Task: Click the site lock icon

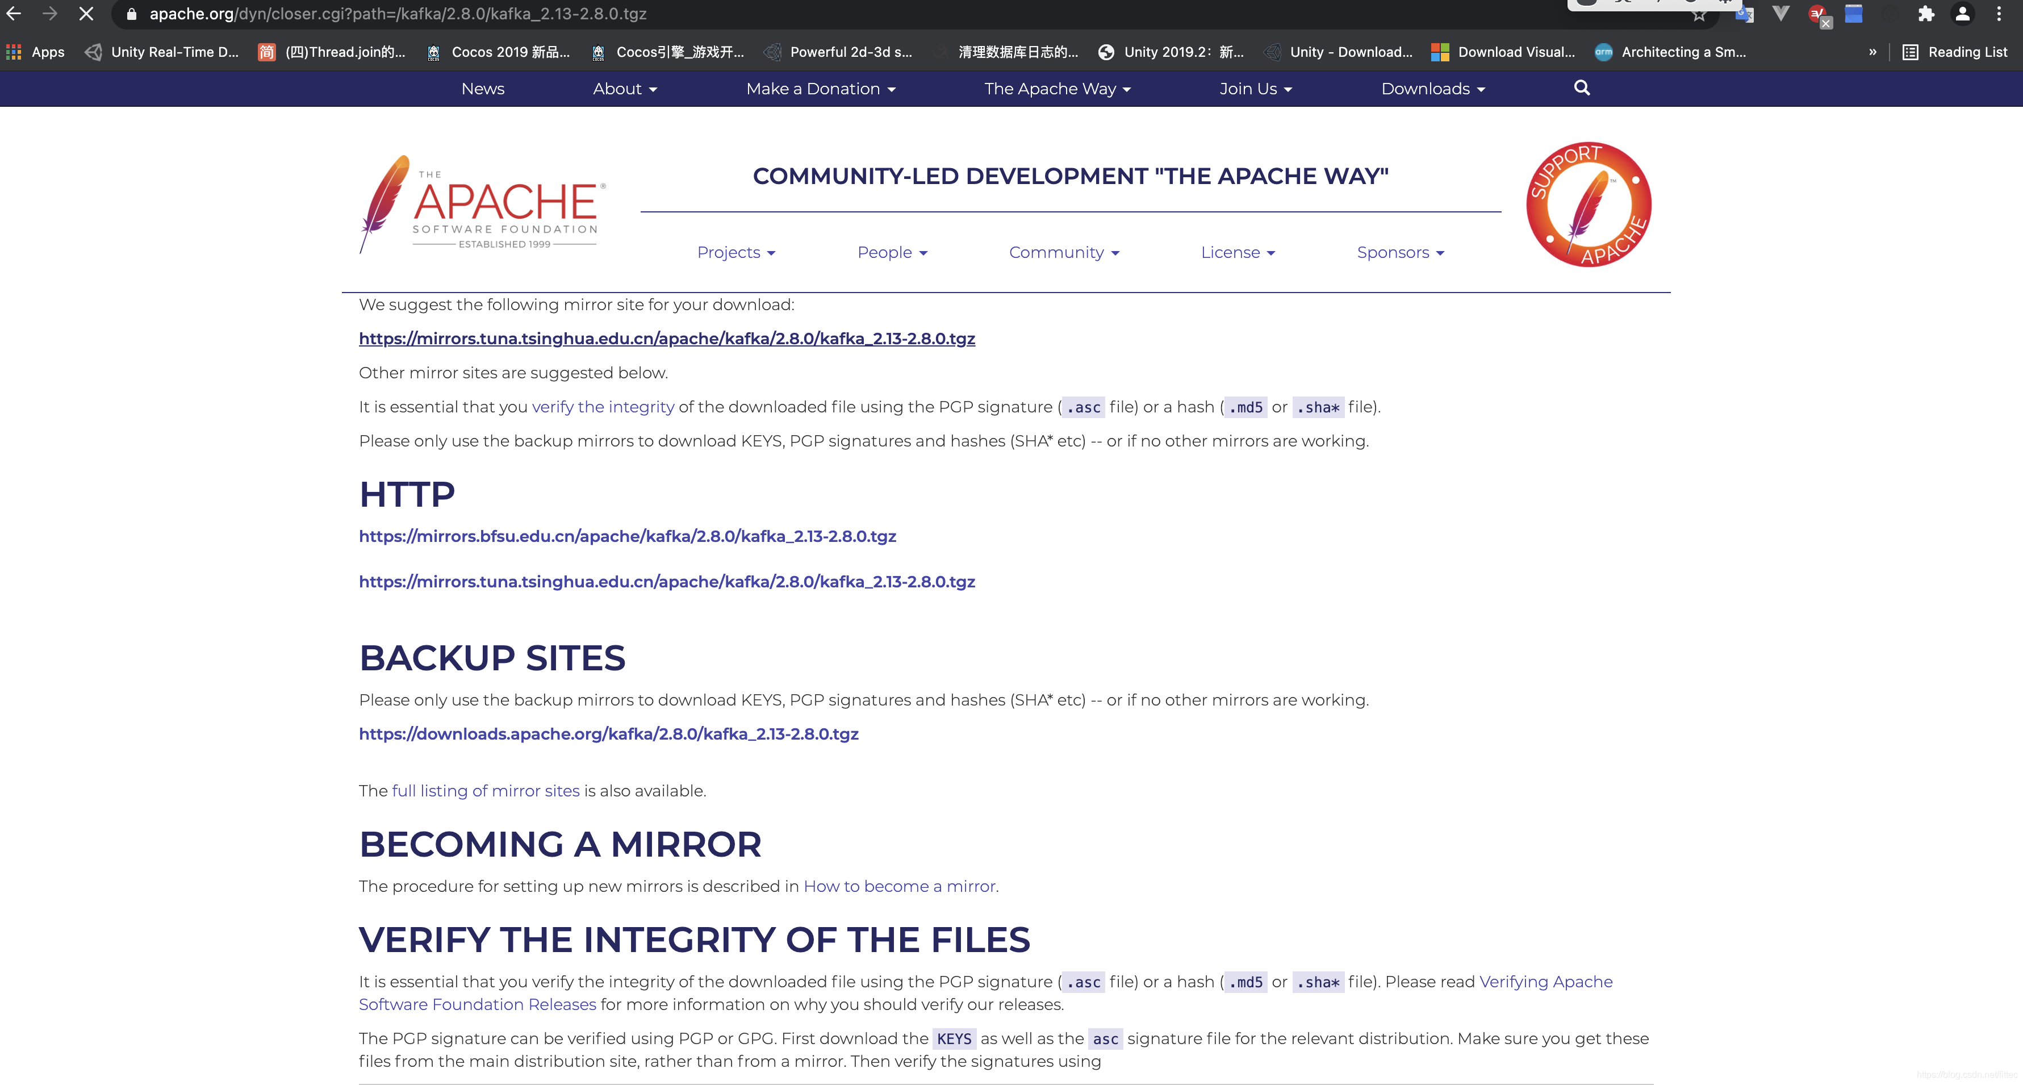Action: (131, 14)
